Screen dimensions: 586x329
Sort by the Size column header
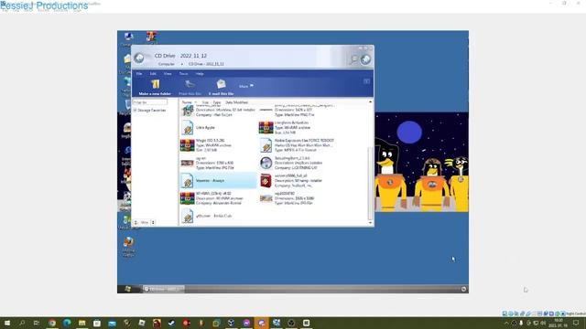pos(205,102)
